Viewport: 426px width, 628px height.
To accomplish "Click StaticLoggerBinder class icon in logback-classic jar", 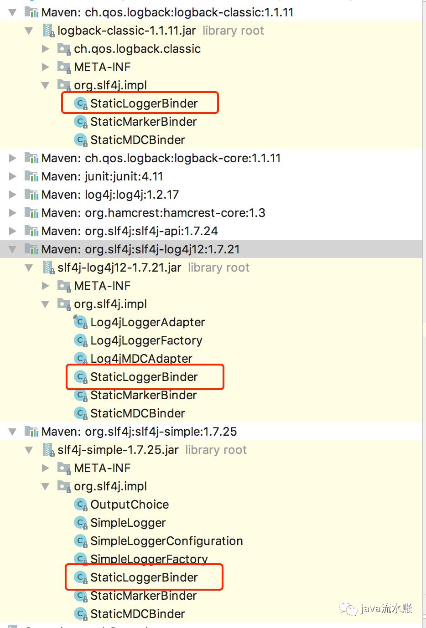I will tap(81, 104).
